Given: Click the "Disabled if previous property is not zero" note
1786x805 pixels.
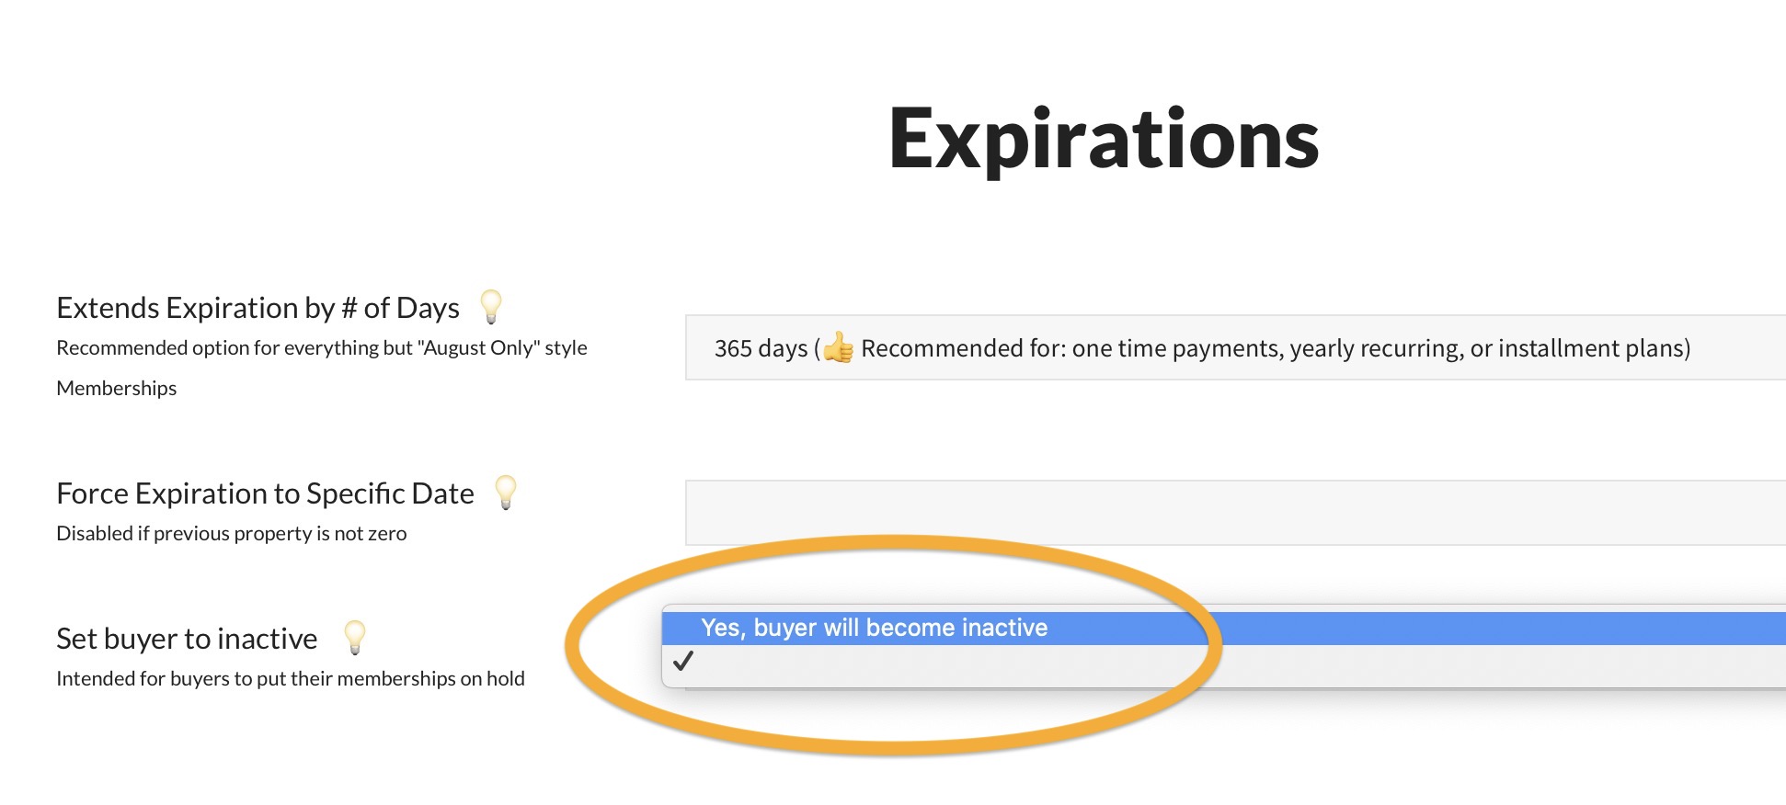Looking at the screenshot, I should click(231, 534).
